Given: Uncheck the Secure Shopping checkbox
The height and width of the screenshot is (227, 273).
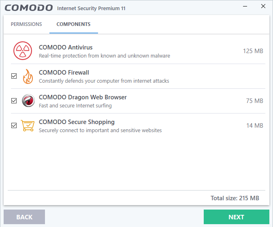Looking at the screenshot, I should (x=14, y=126).
